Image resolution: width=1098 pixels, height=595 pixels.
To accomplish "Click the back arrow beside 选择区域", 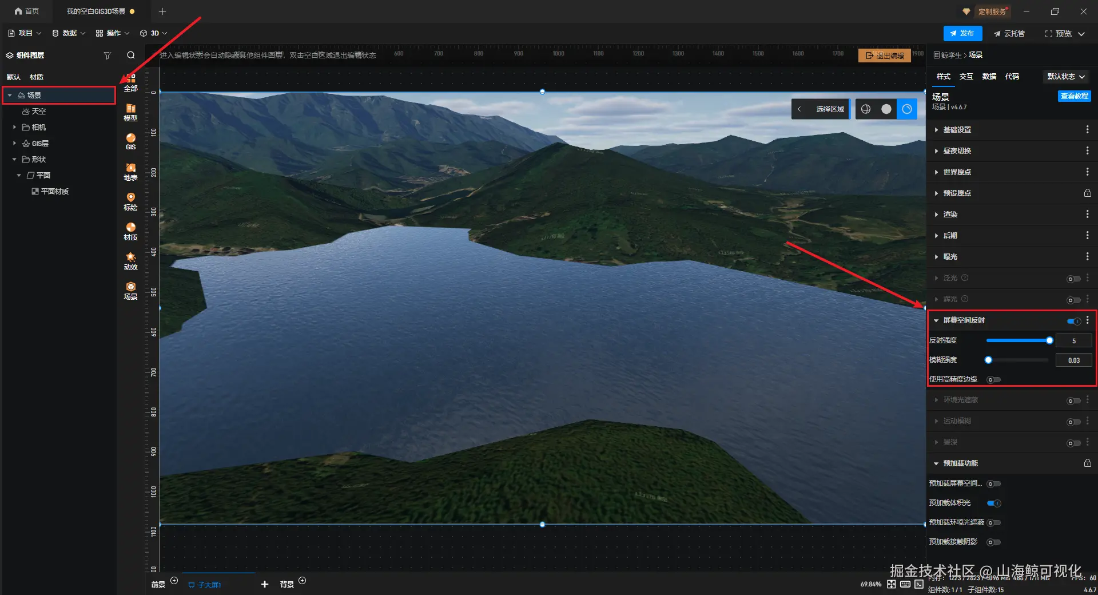I will tap(799, 109).
